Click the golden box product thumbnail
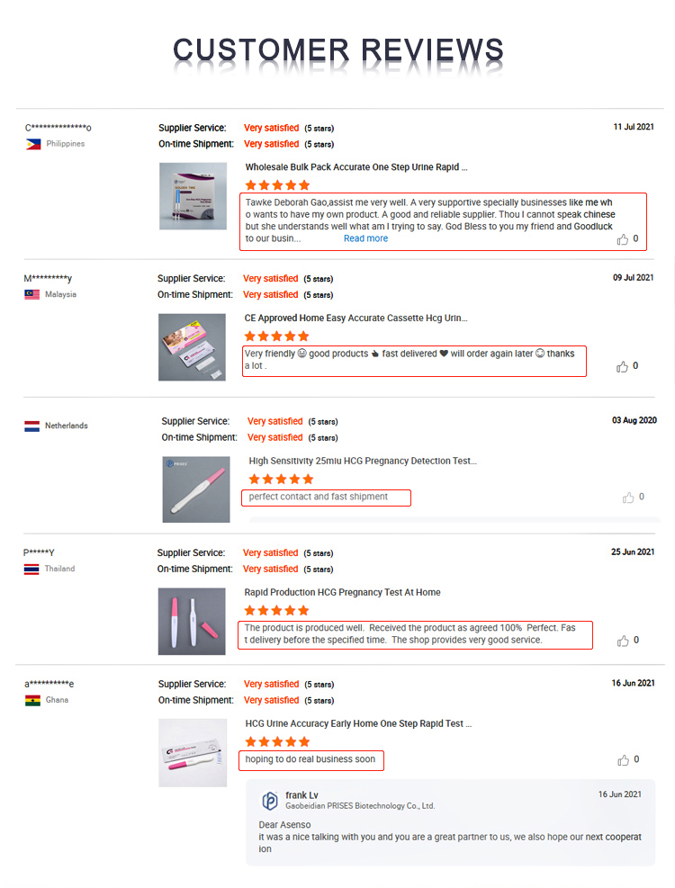The width and height of the screenshot is (675, 888). pos(193,196)
